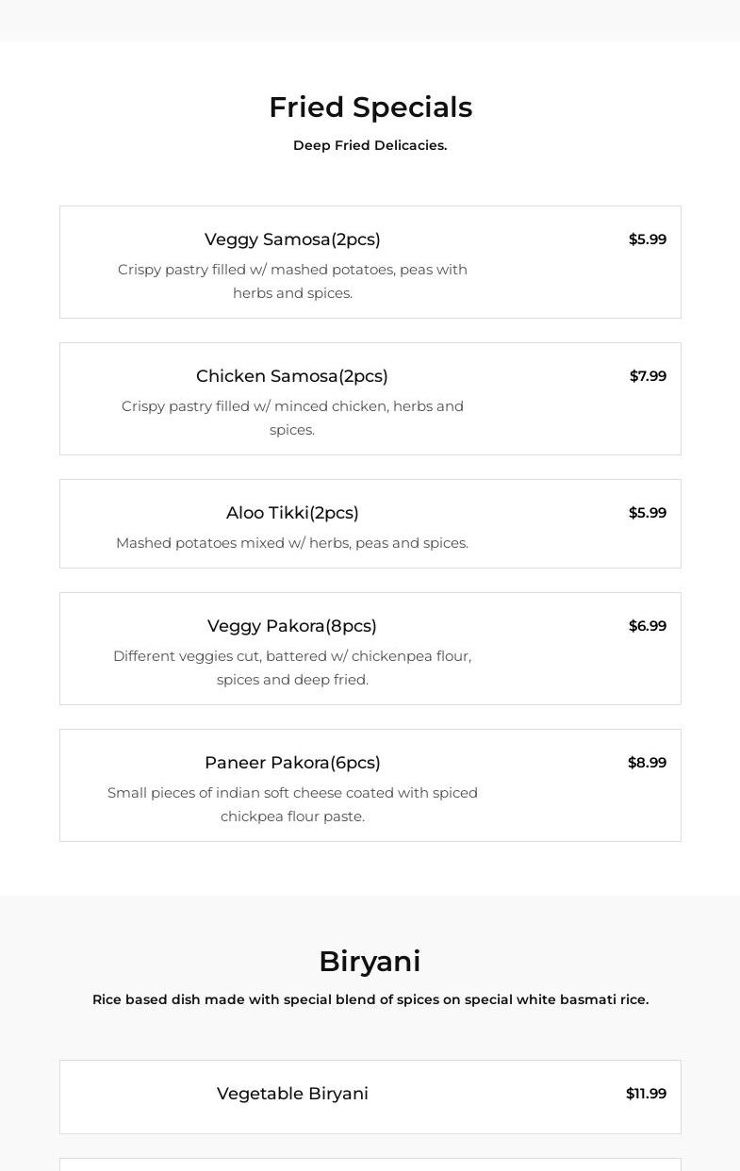Click the Biryani section heading
The image size is (740, 1171).
coord(370,962)
